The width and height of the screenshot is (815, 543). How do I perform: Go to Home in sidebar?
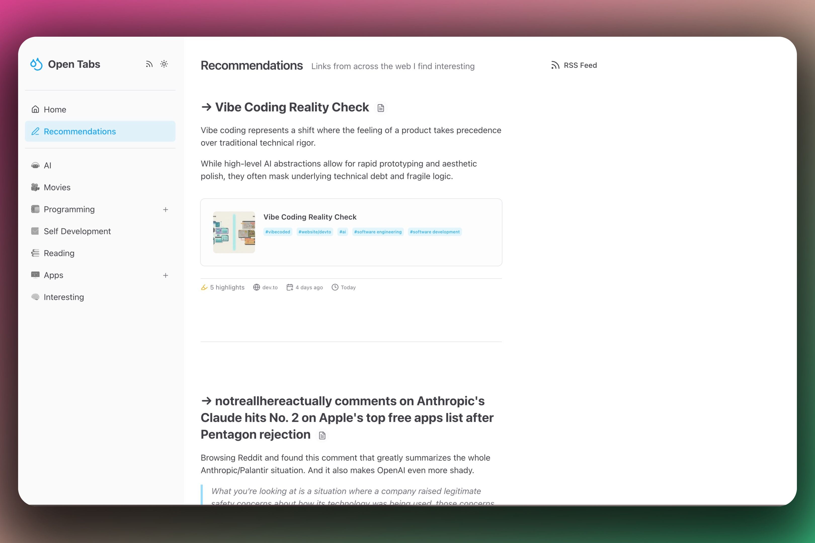pos(55,109)
